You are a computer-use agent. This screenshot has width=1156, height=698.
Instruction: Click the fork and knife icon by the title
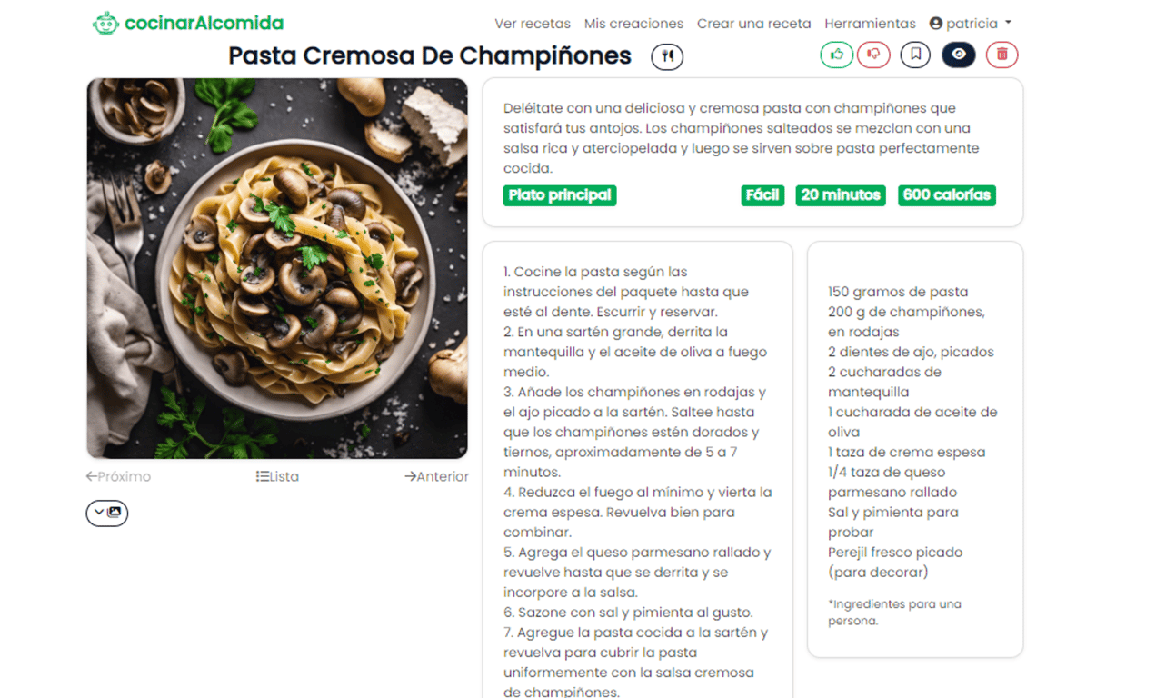667,56
